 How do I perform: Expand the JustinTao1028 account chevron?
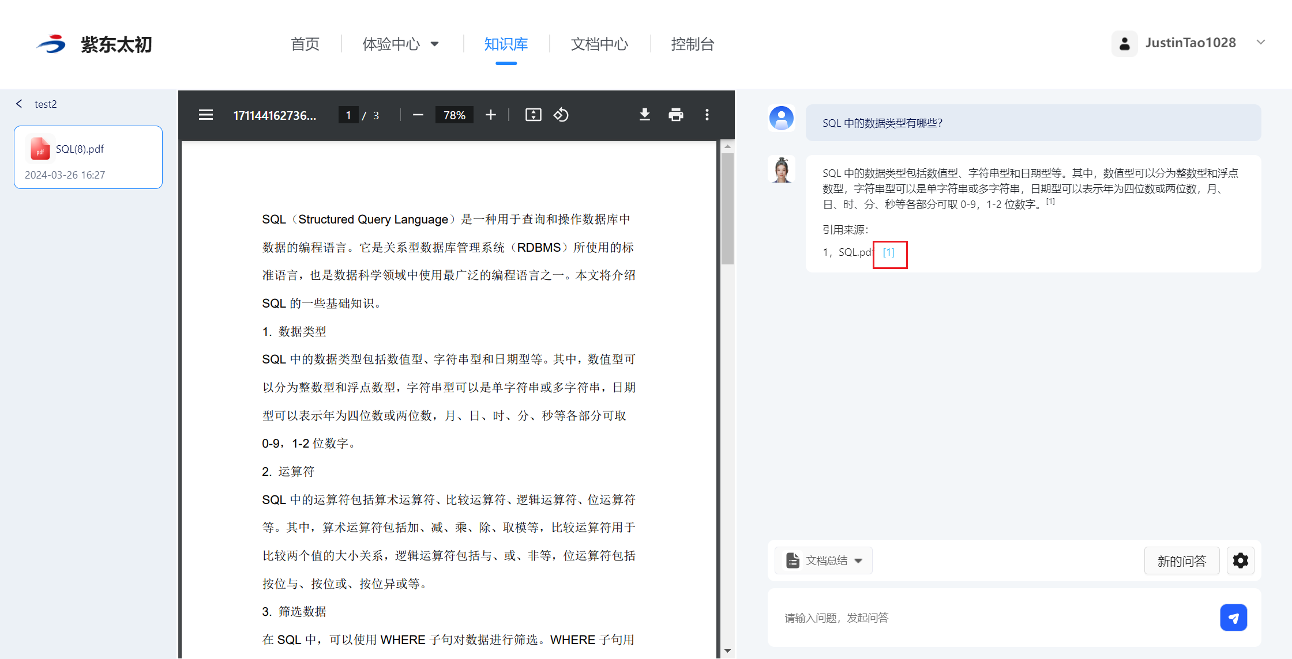point(1261,42)
